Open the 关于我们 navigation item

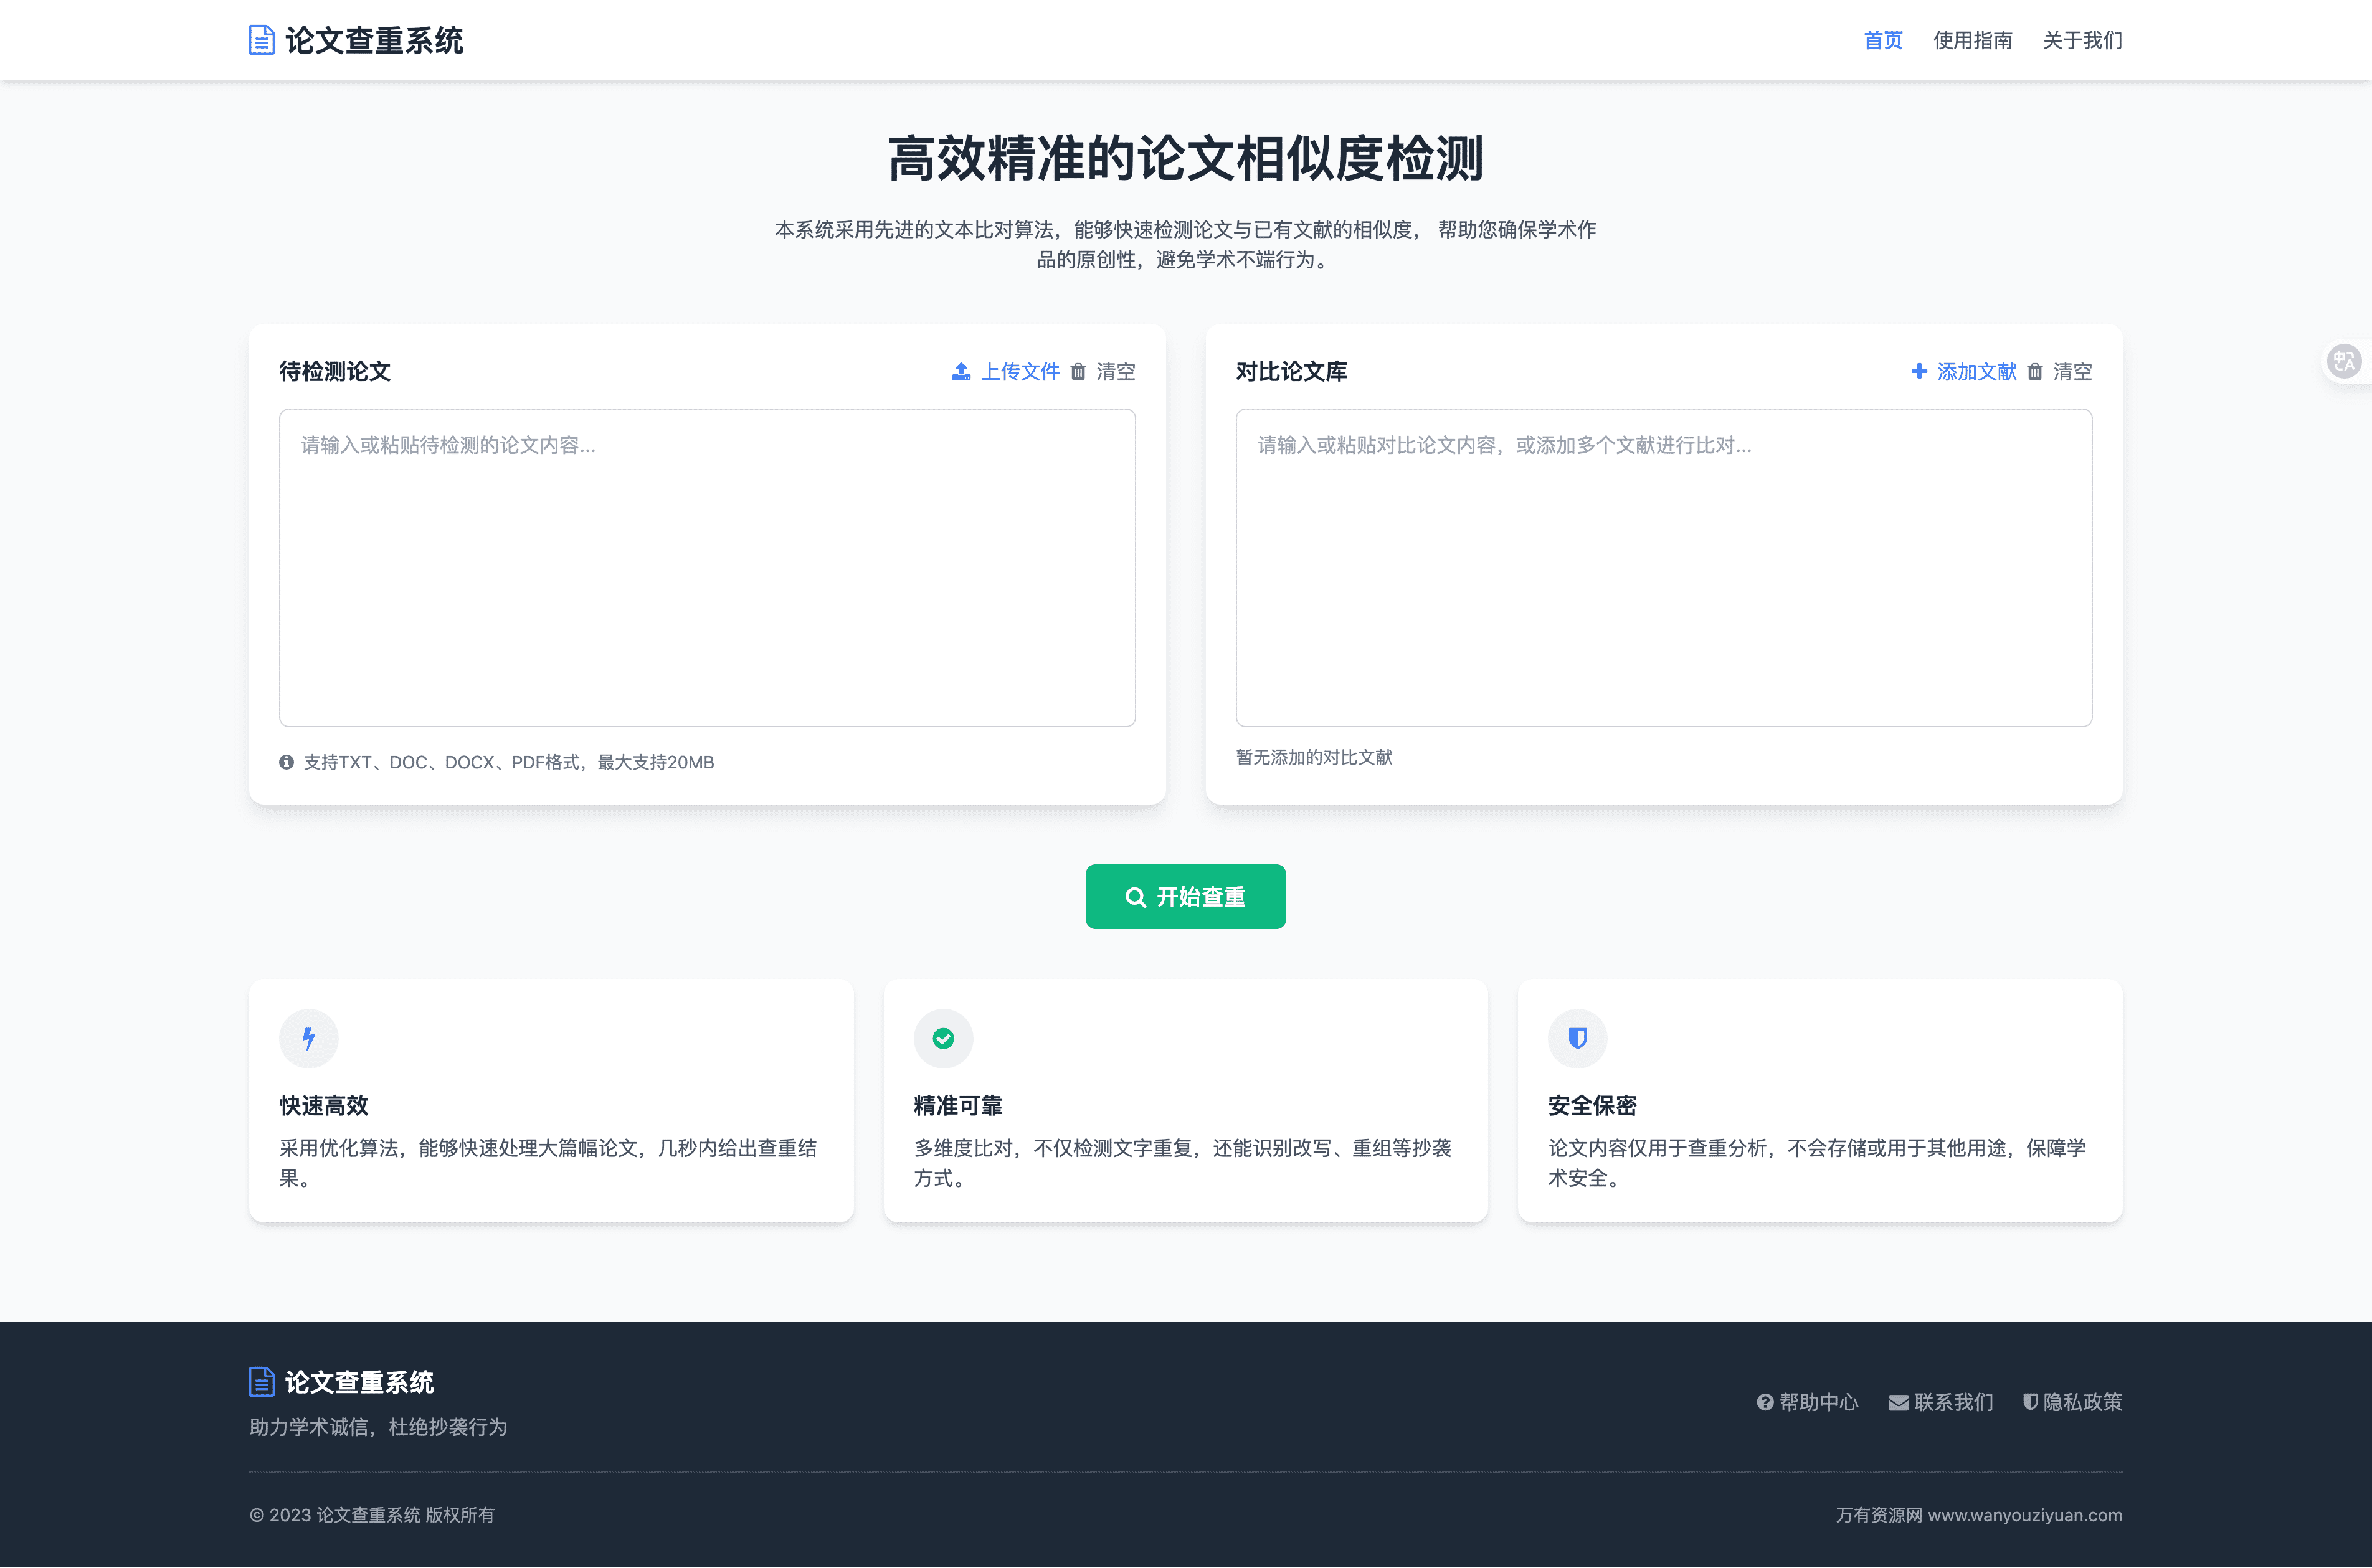[x=2082, y=40]
